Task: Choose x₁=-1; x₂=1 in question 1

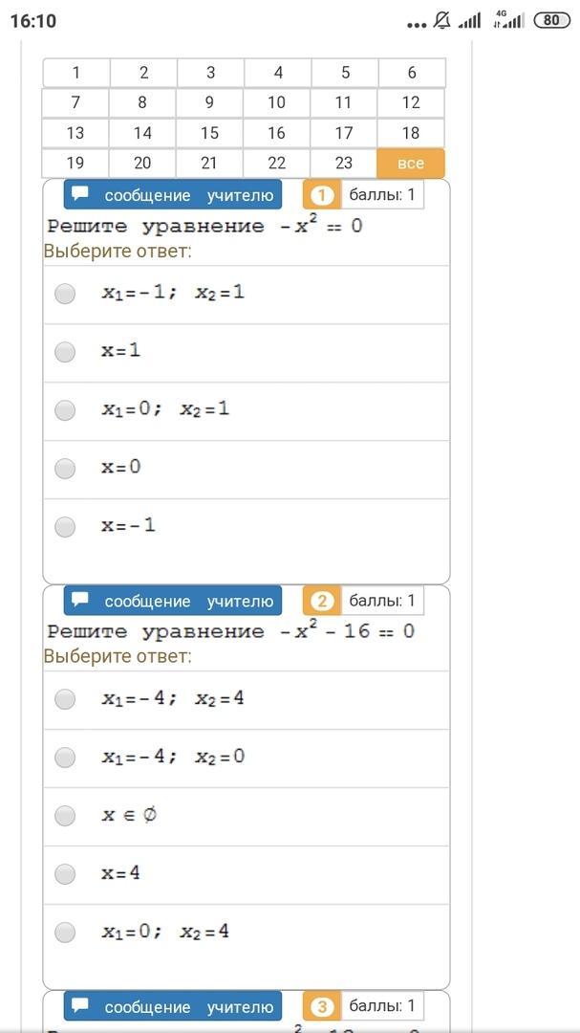Action: coord(65,294)
